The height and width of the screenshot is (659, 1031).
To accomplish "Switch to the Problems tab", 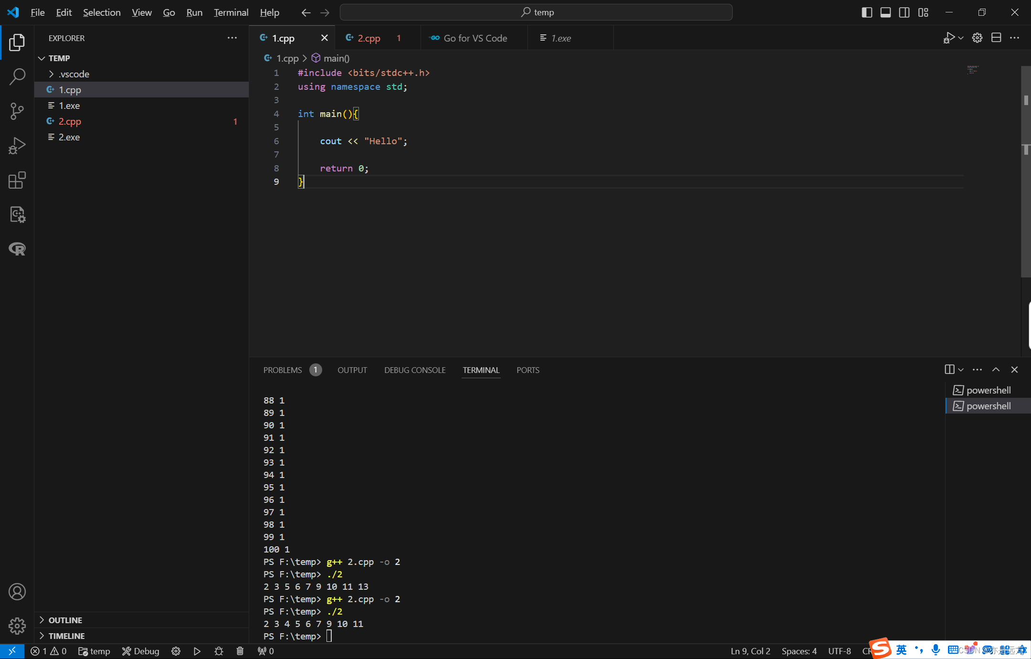I will point(283,370).
